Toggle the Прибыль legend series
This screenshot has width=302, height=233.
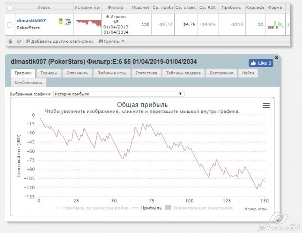click(147, 208)
